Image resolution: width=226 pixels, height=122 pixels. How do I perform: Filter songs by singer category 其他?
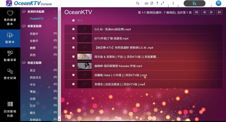click(33, 55)
